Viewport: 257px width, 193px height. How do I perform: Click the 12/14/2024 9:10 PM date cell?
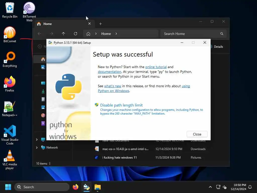click(x=169, y=149)
